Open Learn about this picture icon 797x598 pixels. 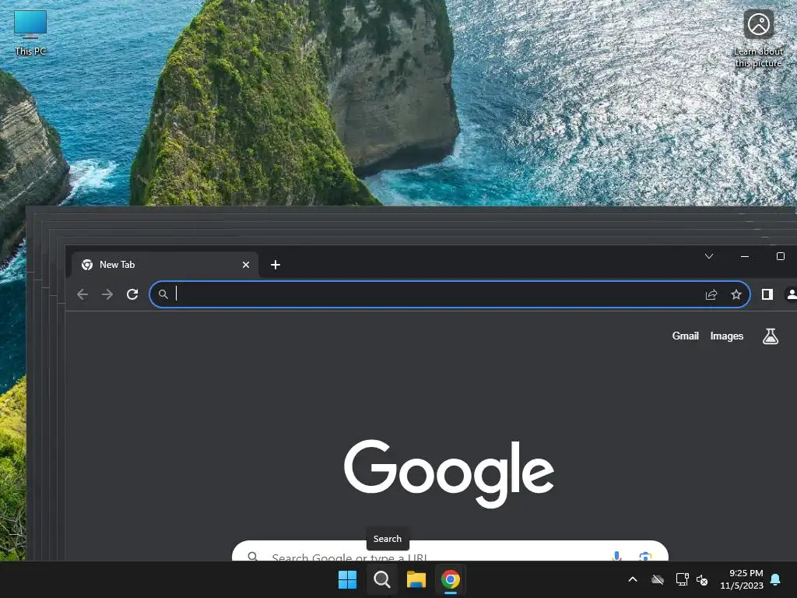758,39
